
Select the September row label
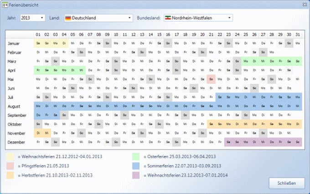coord(17,115)
